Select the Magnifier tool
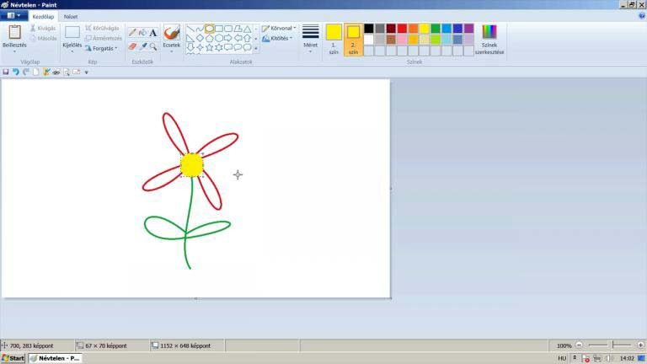 tap(153, 46)
